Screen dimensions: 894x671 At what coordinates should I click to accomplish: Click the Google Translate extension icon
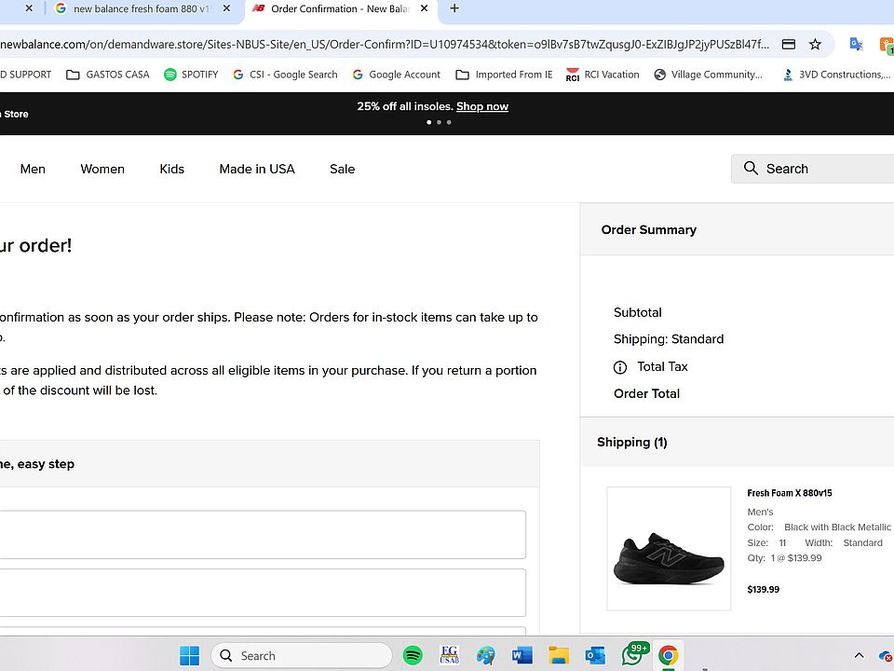tap(856, 45)
